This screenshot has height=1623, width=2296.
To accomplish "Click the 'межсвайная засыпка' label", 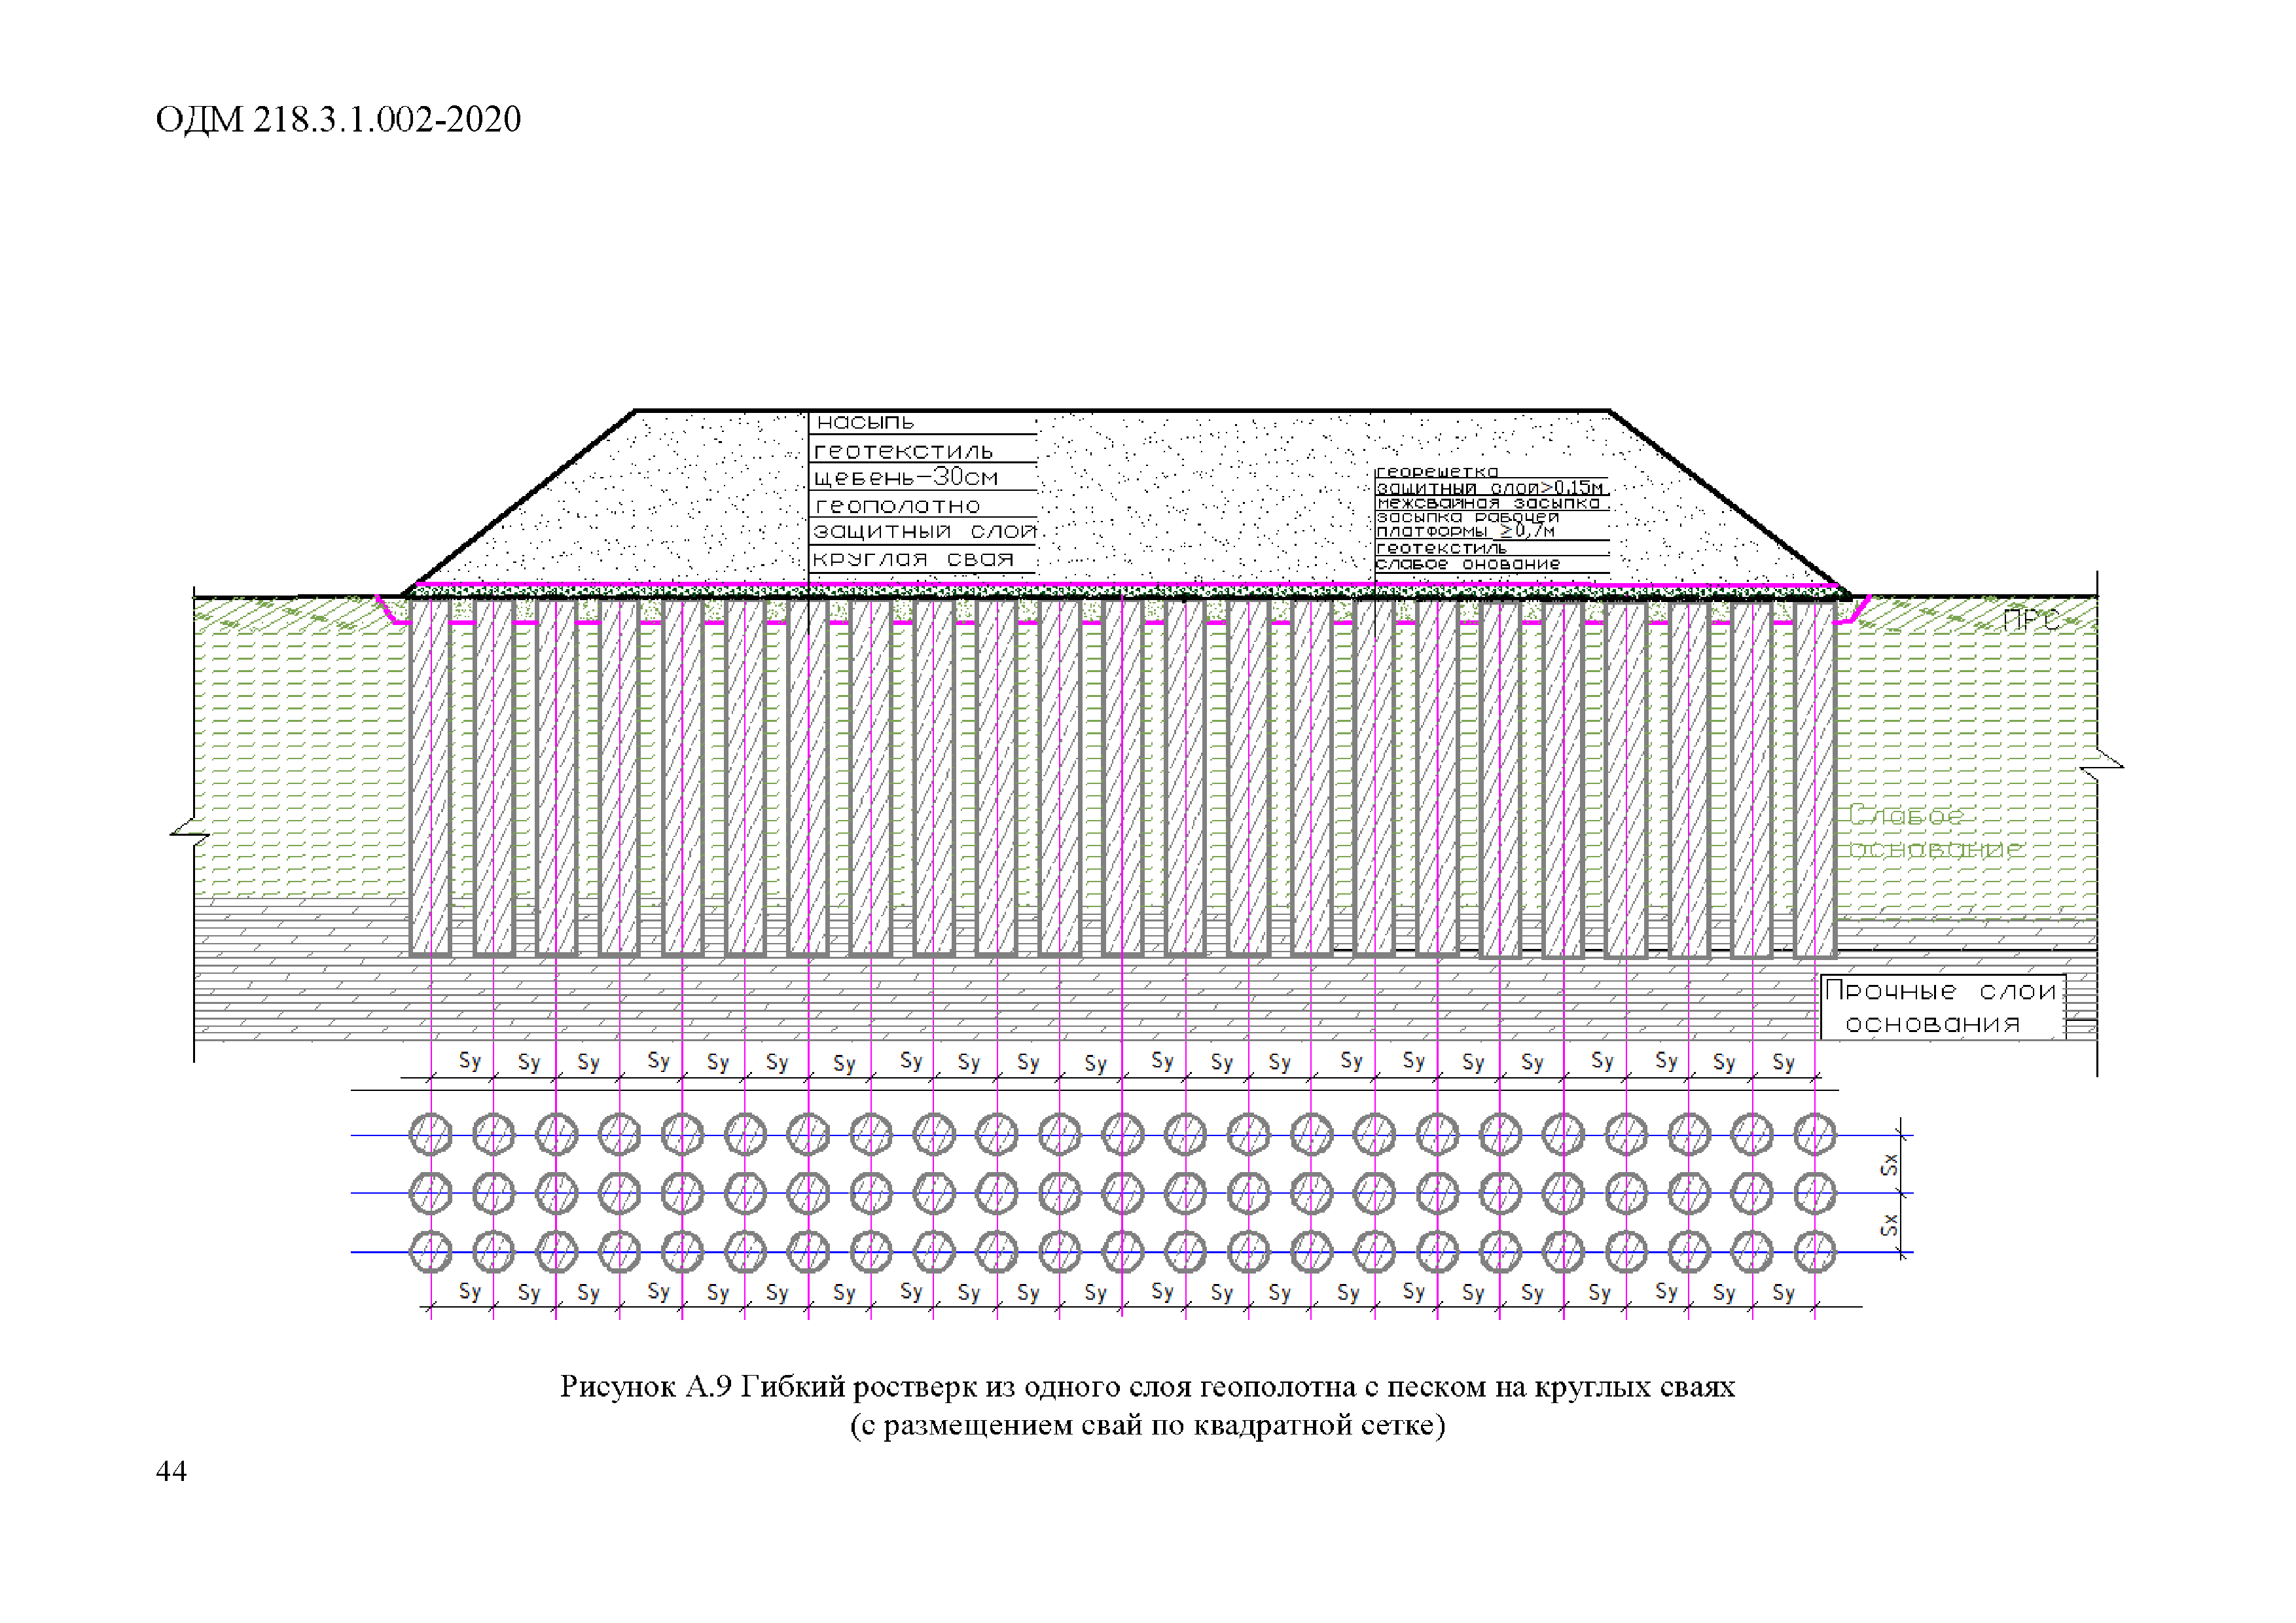I will (1488, 503).
